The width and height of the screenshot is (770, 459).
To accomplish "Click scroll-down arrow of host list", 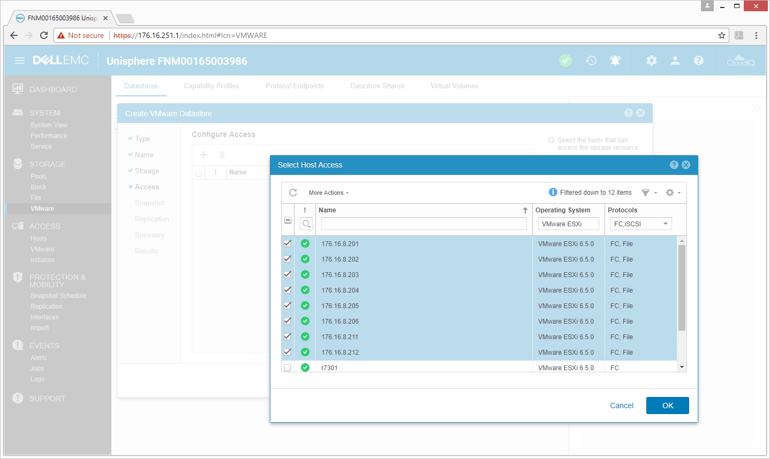I will (682, 367).
